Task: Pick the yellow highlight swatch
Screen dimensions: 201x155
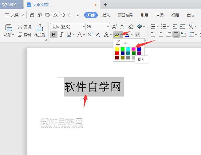Action: 117,49
